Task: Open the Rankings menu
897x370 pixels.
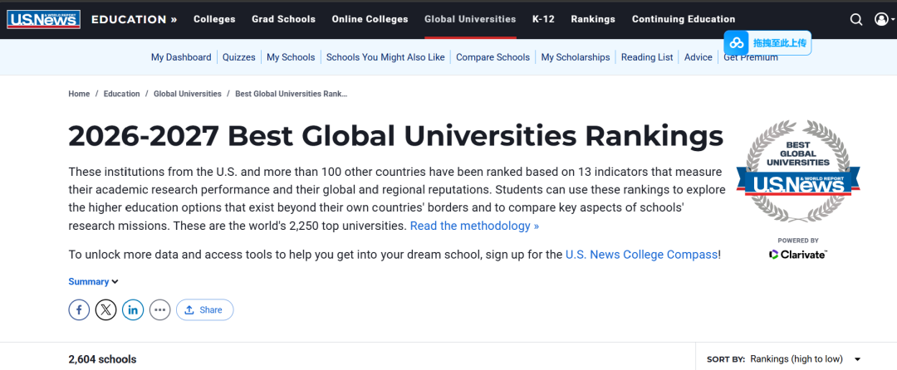Action: 593,19
